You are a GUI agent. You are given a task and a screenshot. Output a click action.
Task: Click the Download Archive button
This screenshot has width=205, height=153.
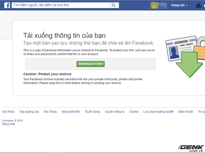click(x=90, y=64)
